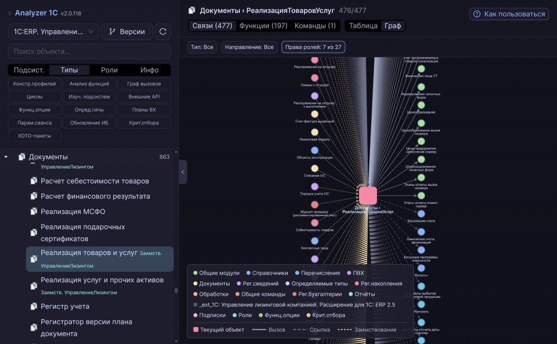This screenshot has width=557, height=344.
Task: Click the refresh icon next to Версии
Action: pyautogui.click(x=163, y=32)
